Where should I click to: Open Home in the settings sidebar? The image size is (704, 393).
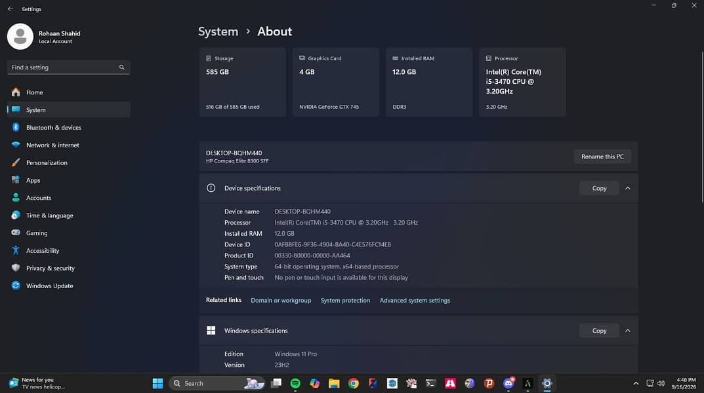pyautogui.click(x=69, y=92)
